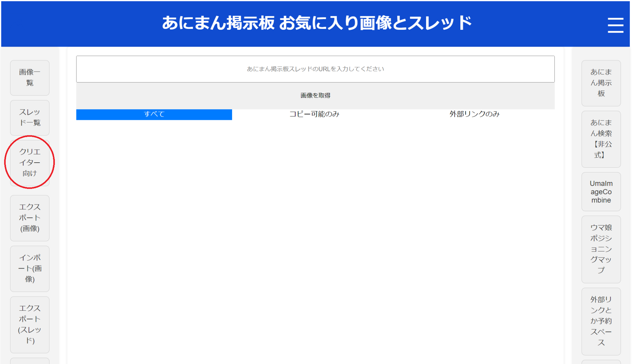The height and width of the screenshot is (364, 634).
Task: Click インポート(画像) in the sidebar
Action: 30,269
